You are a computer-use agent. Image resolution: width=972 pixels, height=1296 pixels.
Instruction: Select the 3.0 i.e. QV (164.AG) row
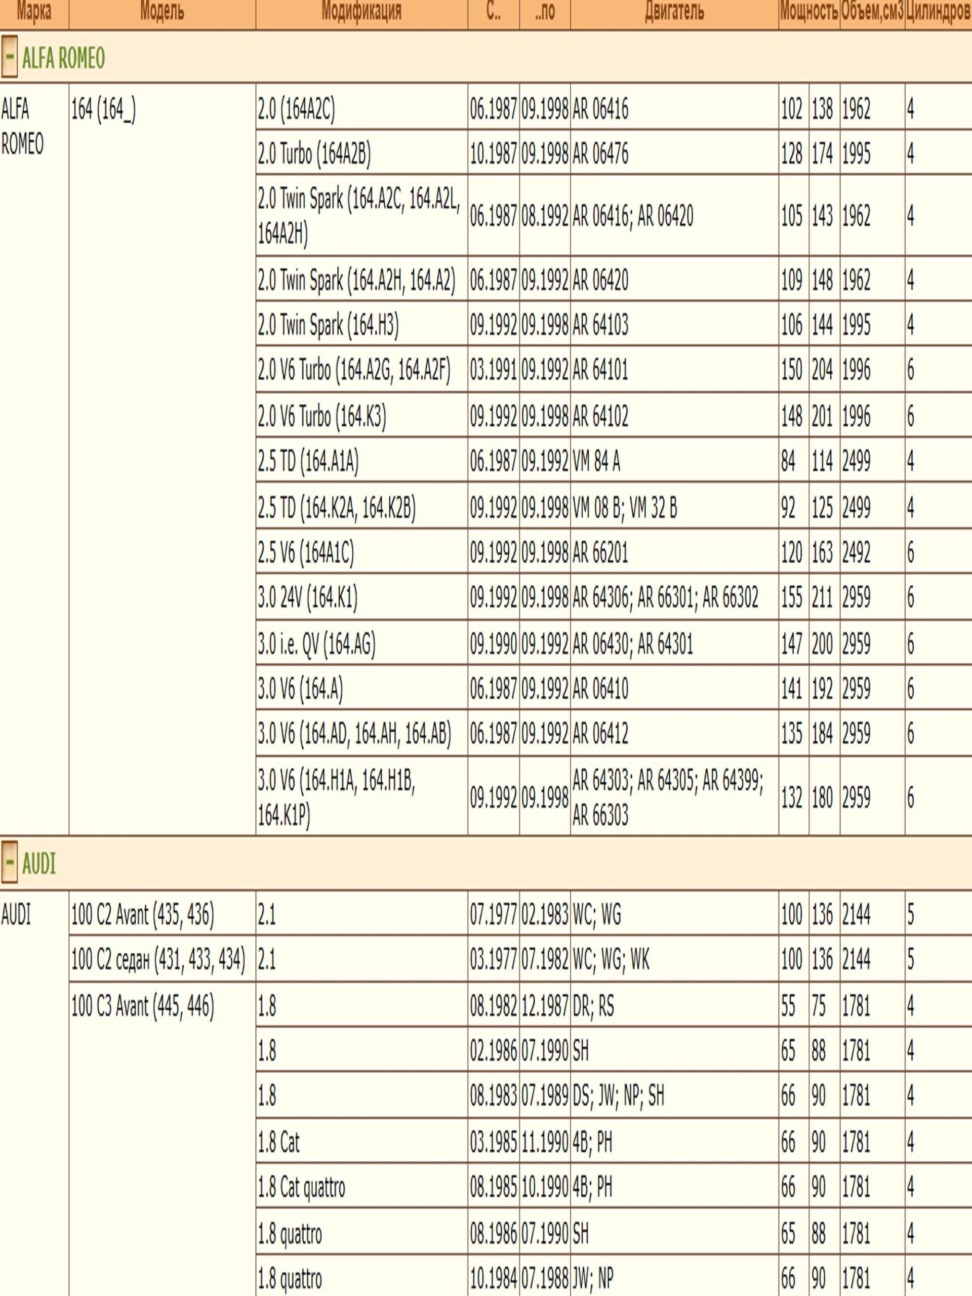click(316, 644)
